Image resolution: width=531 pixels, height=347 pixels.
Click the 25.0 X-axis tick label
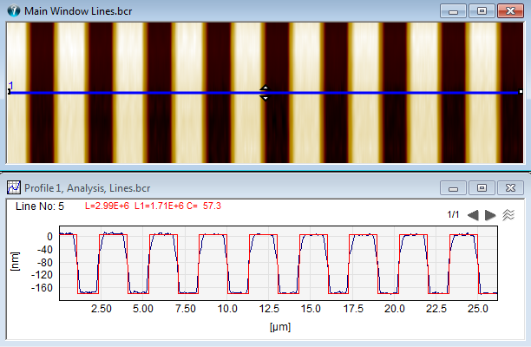click(478, 309)
